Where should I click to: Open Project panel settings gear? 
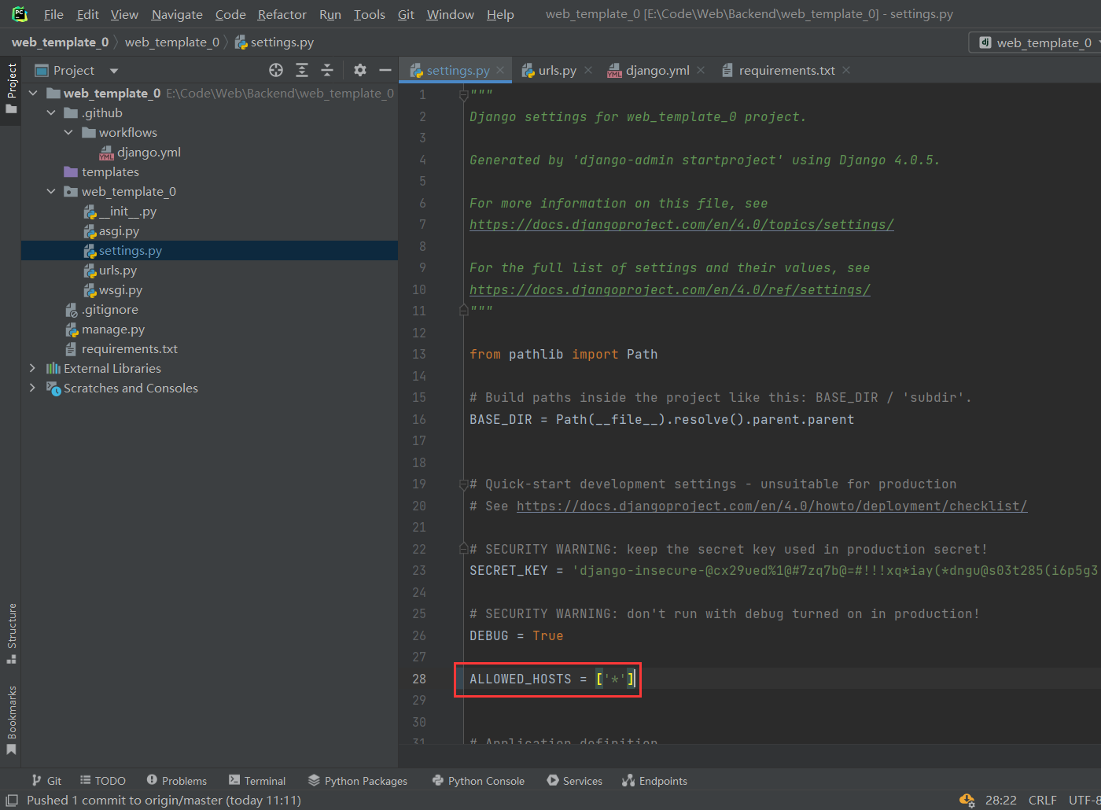pos(360,71)
